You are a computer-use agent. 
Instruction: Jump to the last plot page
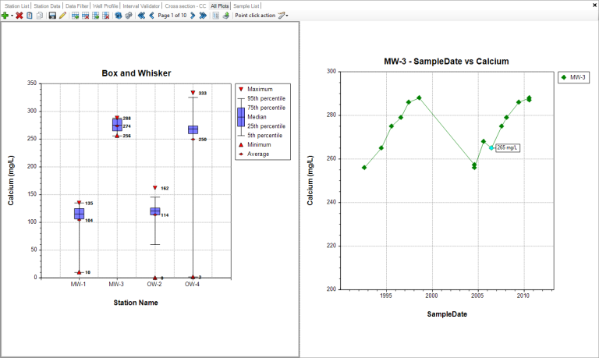pyautogui.click(x=202, y=15)
